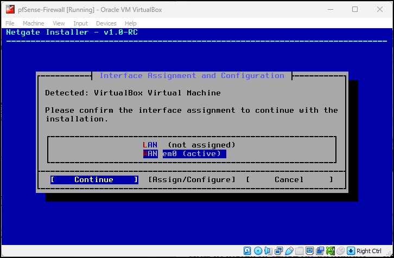Click the optical drive status icon
The height and width of the screenshot is (258, 394).
point(258,251)
